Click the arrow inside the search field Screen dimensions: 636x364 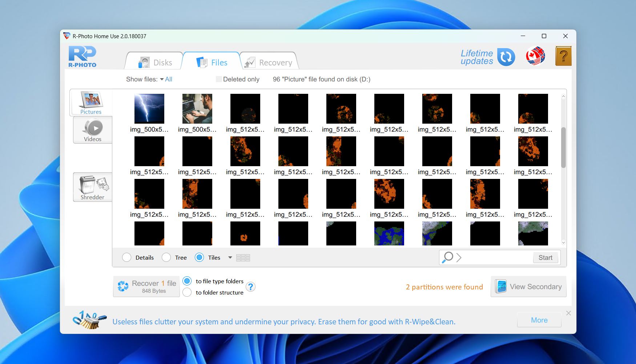click(459, 257)
